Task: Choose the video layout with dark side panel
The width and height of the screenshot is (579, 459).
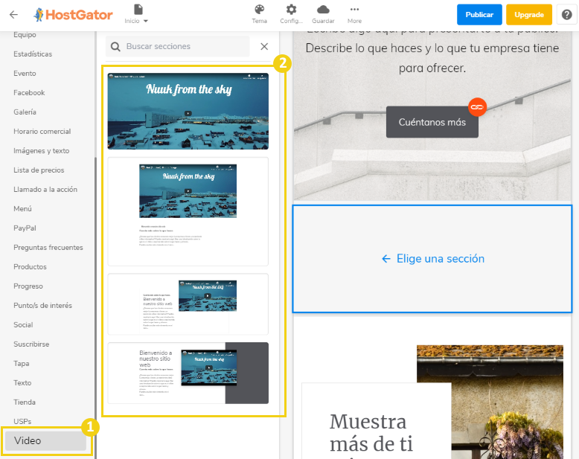Action: pos(188,373)
